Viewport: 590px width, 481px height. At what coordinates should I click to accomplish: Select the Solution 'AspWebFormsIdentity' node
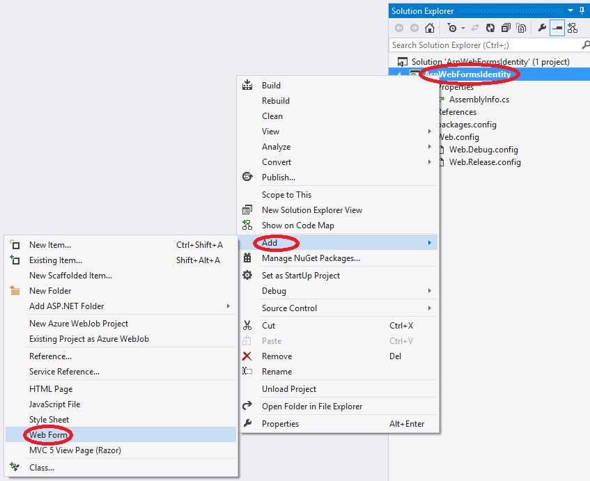tap(490, 62)
